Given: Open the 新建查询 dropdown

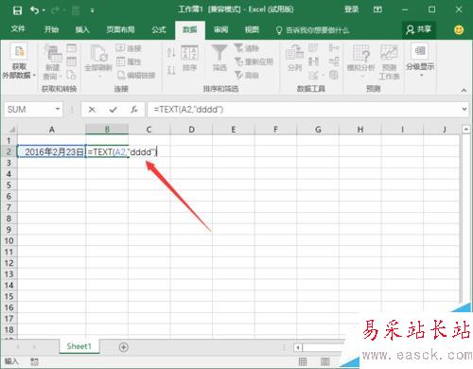Looking at the screenshot, I should pos(53,62).
